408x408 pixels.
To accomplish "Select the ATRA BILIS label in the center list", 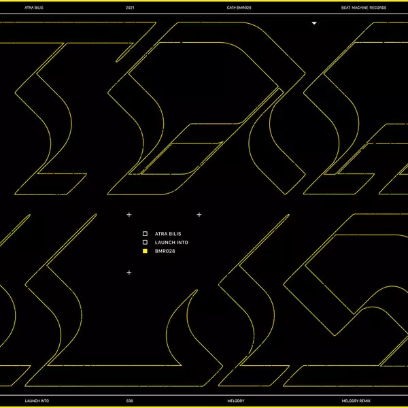I will [x=169, y=233].
